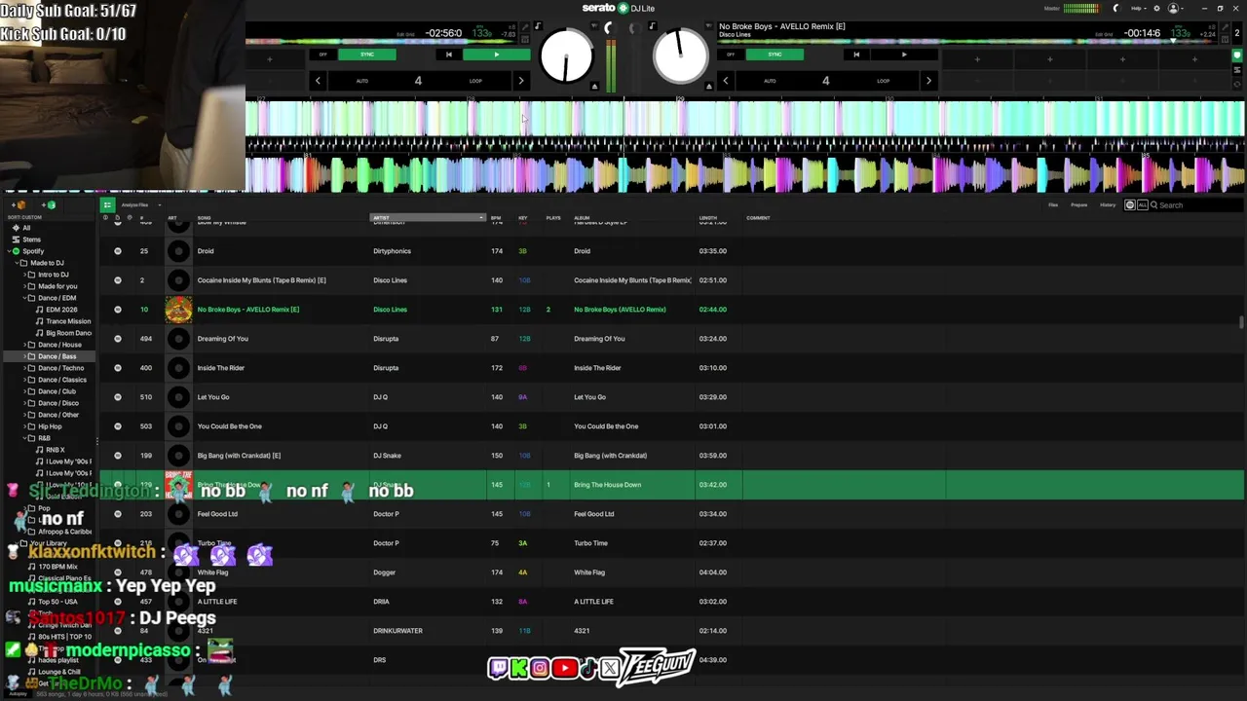Select the Stems library item
1247x701 pixels.
point(32,240)
